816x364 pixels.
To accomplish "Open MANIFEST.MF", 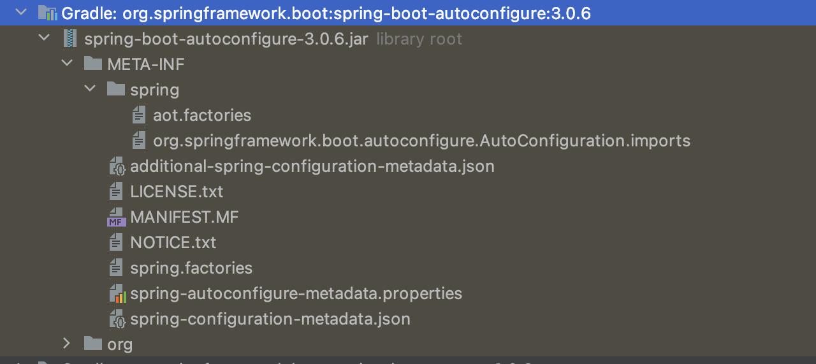I will [x=184, y=217].
